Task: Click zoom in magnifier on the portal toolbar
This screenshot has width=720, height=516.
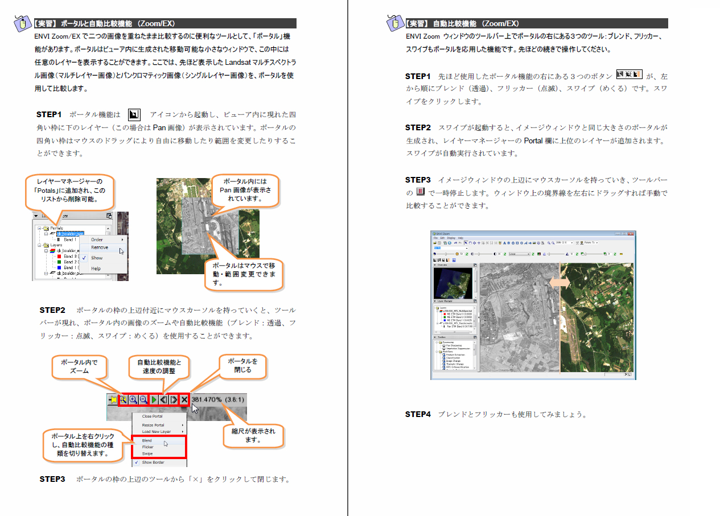Action: coord(133,400)
